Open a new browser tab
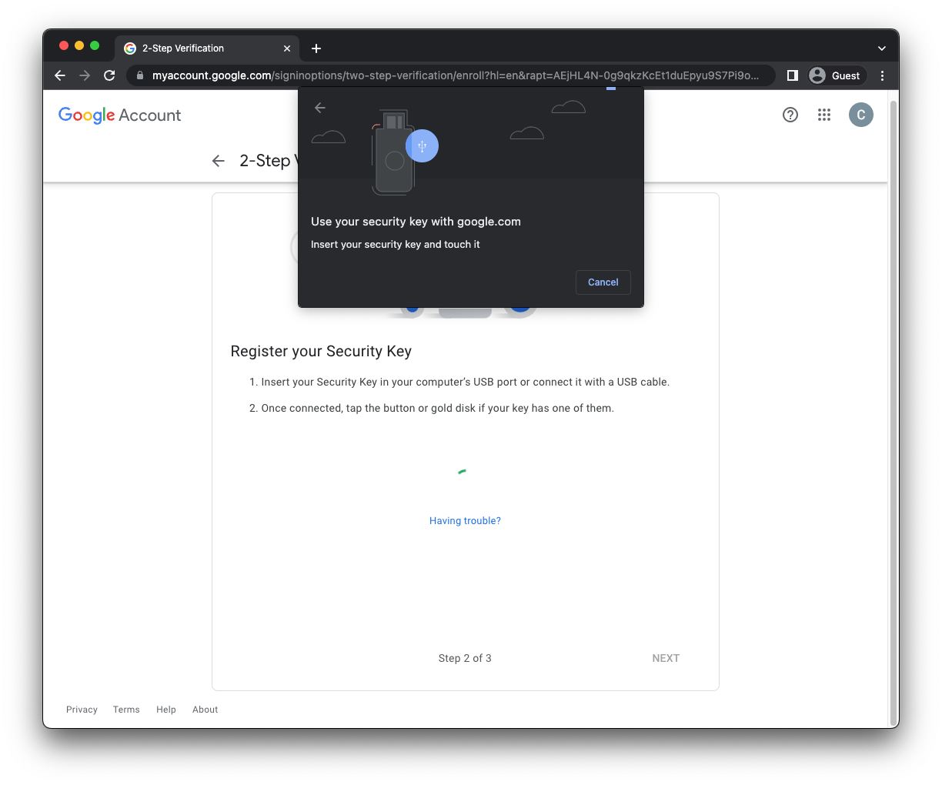 (316, 48)
